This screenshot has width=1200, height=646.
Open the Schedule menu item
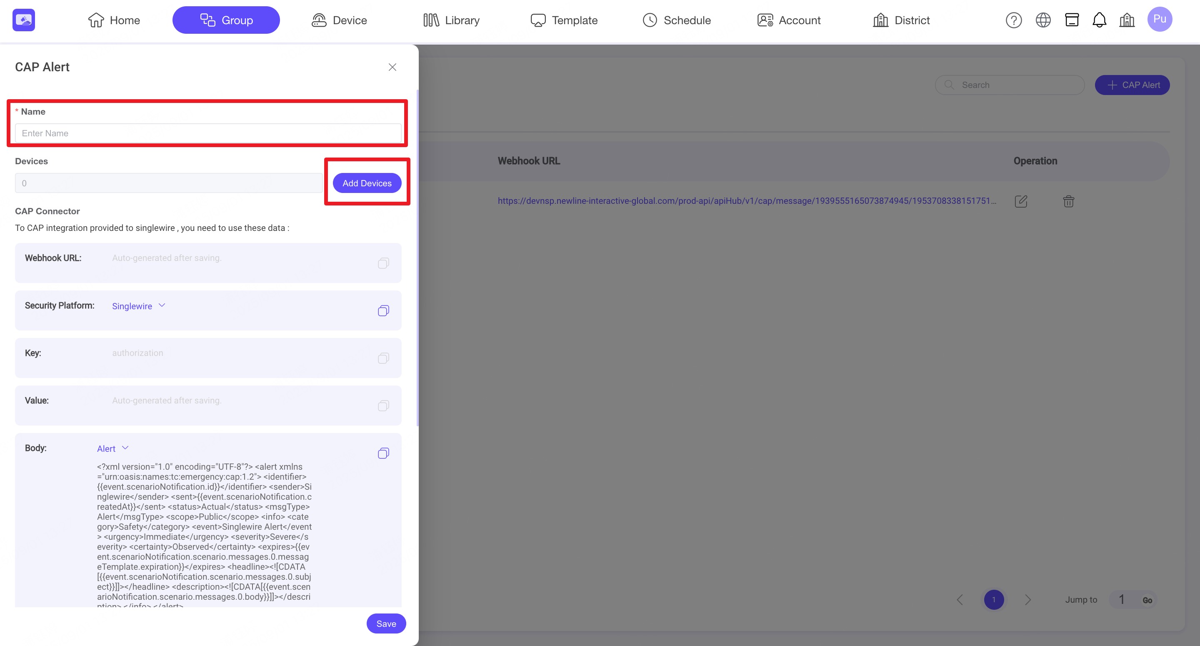click(676, 20)
